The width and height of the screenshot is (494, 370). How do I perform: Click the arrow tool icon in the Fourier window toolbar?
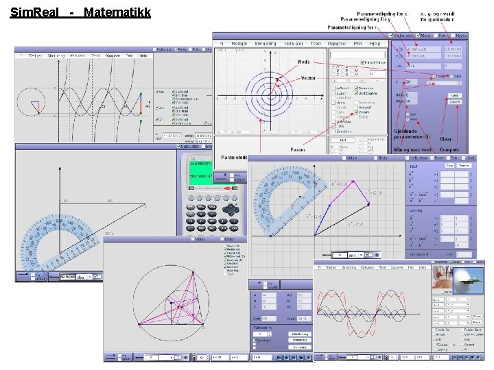[x=319, y=356]
